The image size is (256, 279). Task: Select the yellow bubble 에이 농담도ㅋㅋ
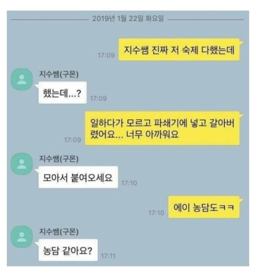[204, 207]
